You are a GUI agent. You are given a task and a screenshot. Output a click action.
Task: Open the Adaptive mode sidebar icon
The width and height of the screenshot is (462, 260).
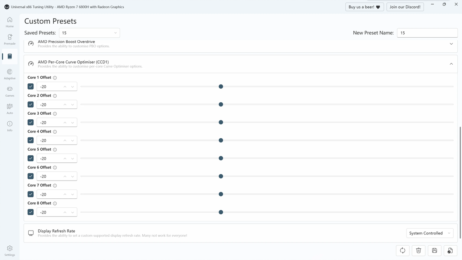tap(10, 74)
